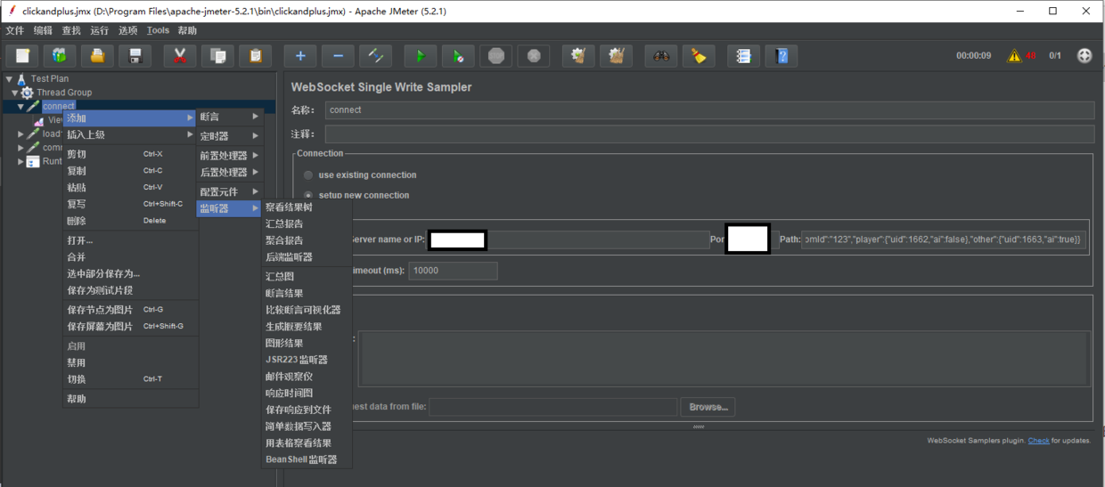Viewport: 1105px width, 487px height.
Task: Select the Test Plan flask icon
Action: pos(21,78)
